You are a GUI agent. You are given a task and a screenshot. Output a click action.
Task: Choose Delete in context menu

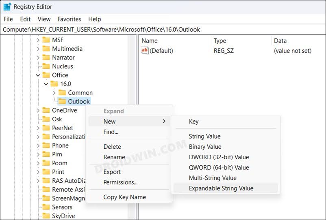pos(129,147)
